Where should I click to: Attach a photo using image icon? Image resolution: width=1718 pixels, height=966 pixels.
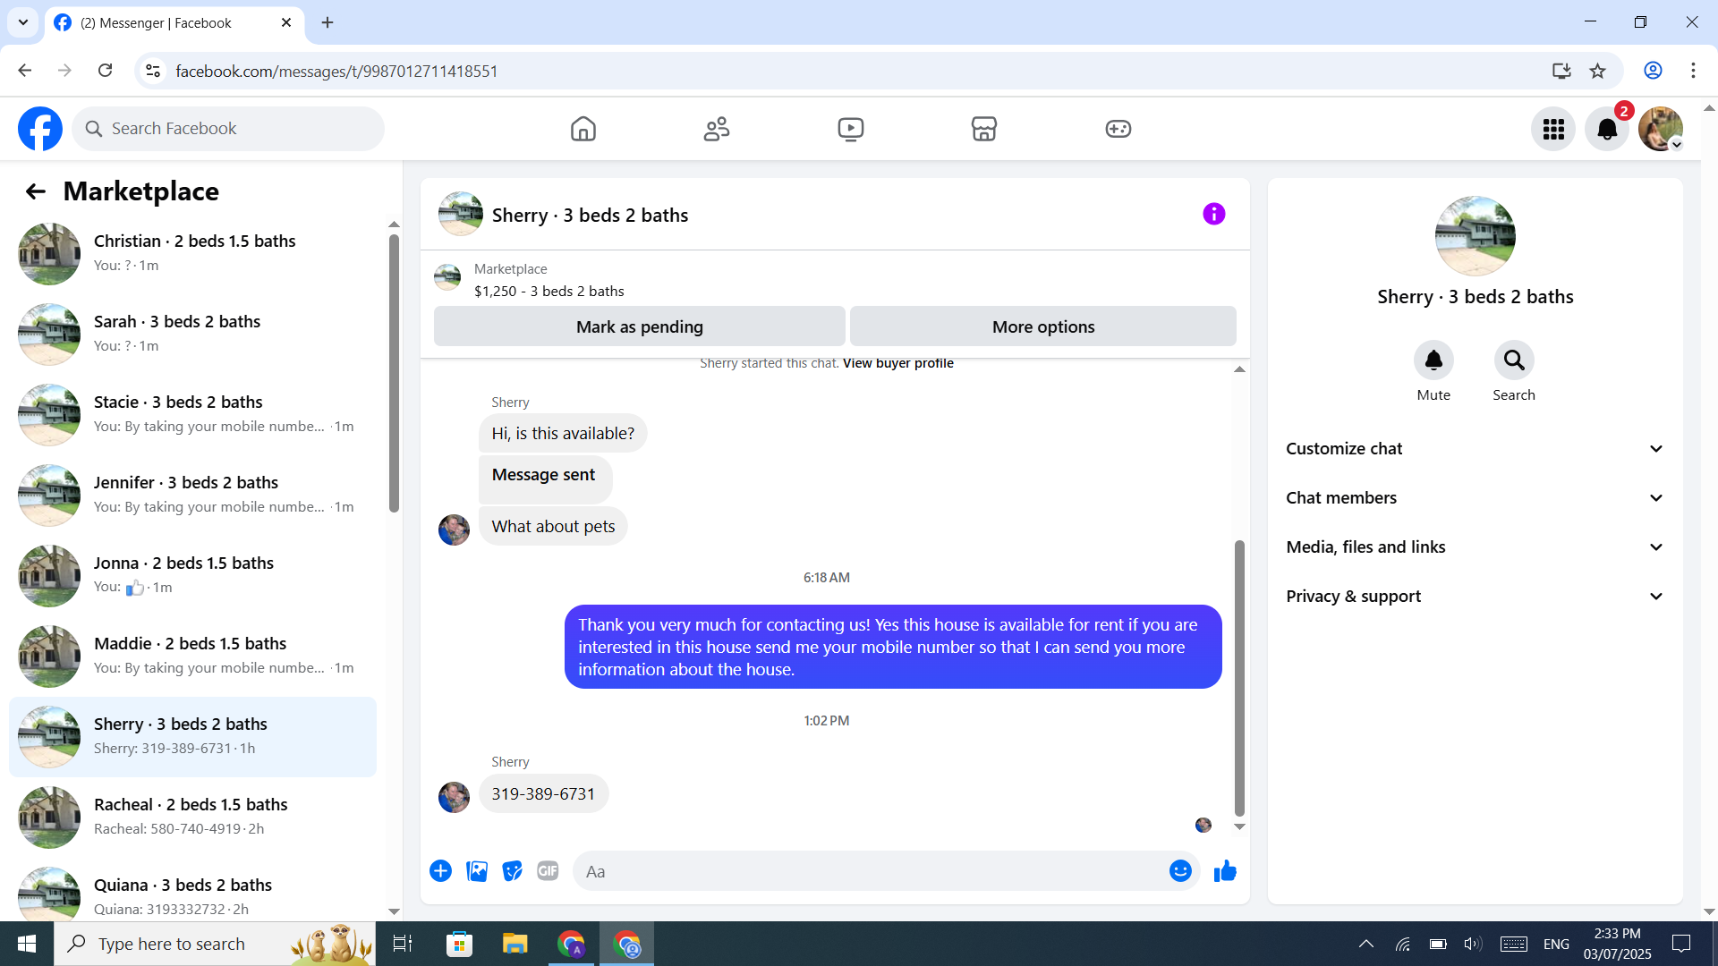click(x=477, y=871)
